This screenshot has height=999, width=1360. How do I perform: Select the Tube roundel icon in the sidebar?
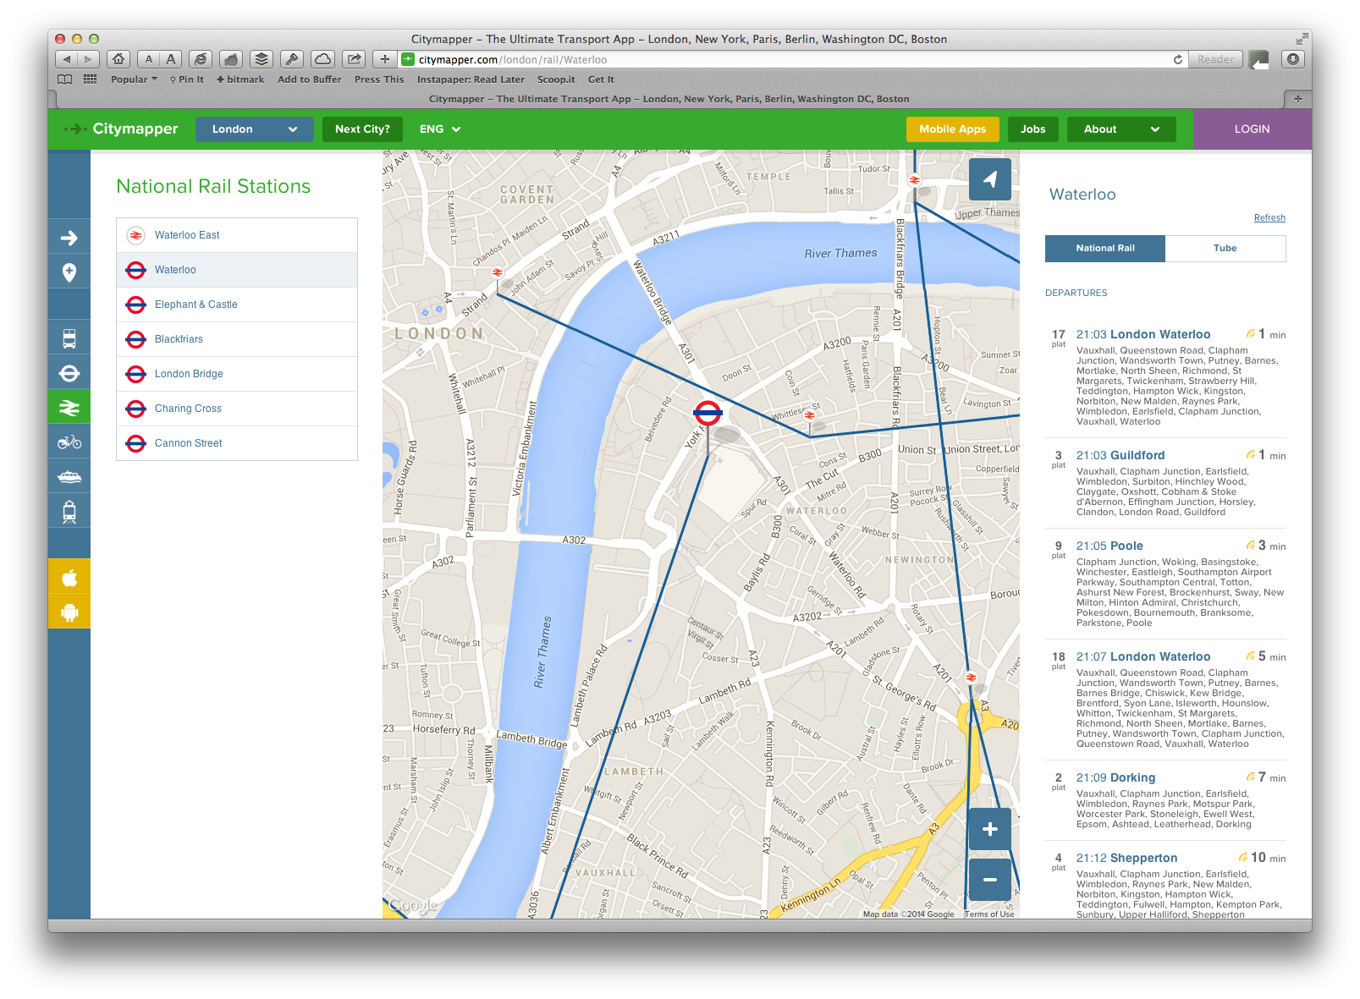click(x=69, y=373)
